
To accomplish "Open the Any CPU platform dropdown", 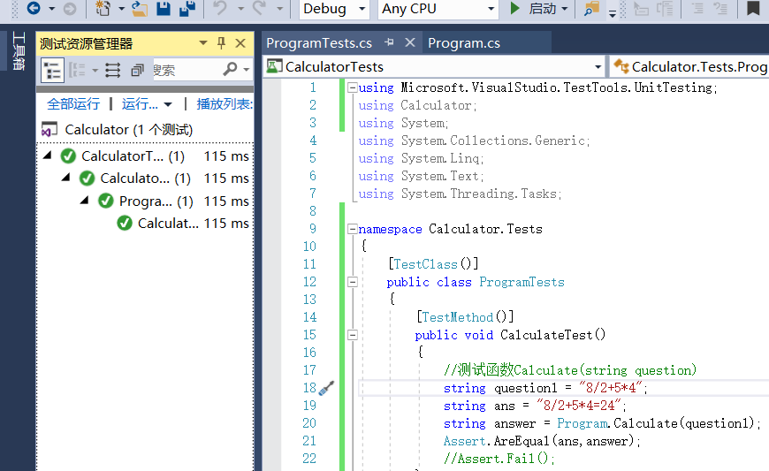I will tap(438, 9).
